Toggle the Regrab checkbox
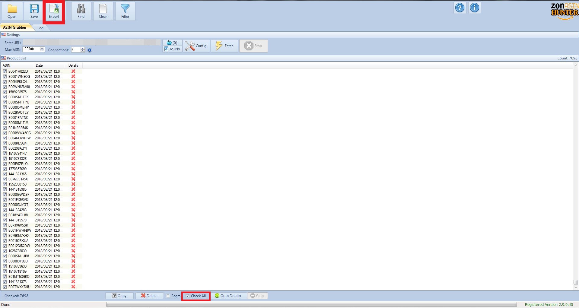Image resolution: width=579 pixels, height=308 pixels. point(168,296)
